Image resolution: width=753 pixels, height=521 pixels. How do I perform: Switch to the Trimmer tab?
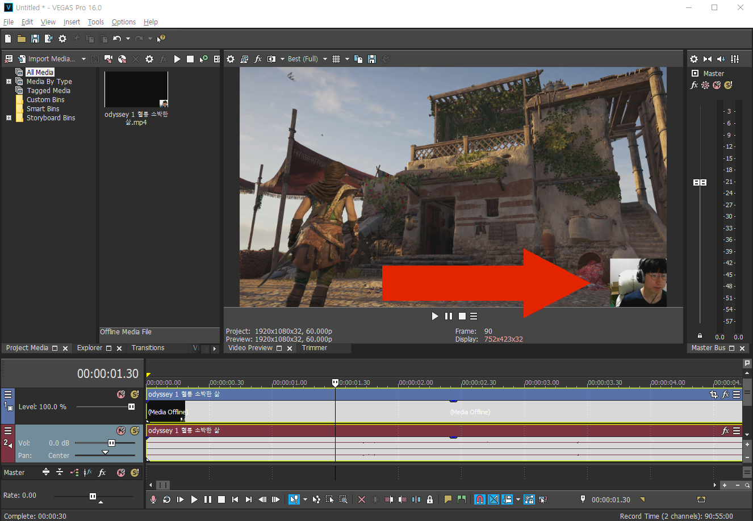click(315, 348)
